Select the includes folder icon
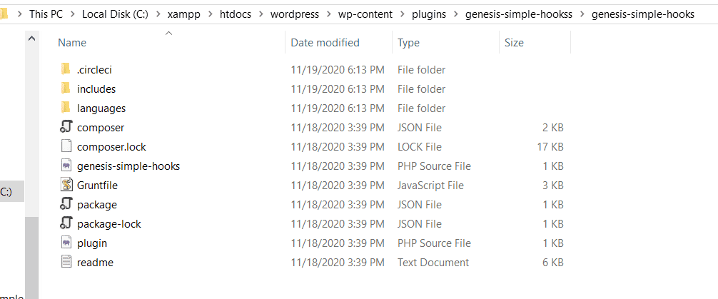The width and height of the screenshot is (718, 299). (x=66, y=88)
